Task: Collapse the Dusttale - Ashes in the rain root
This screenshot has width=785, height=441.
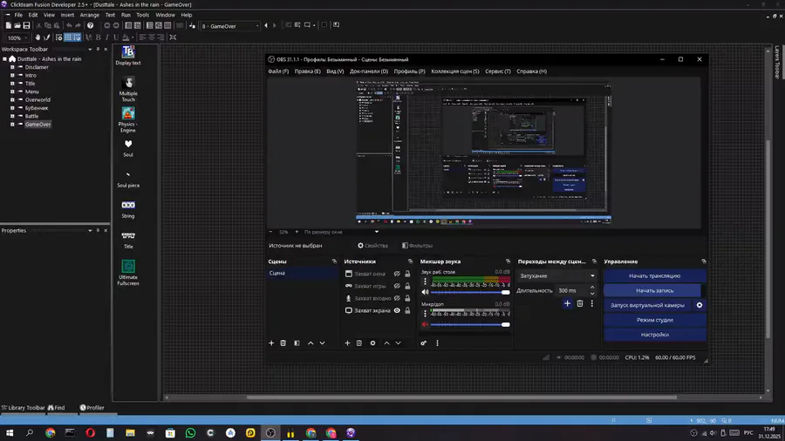Action: (x=4, y=59)
